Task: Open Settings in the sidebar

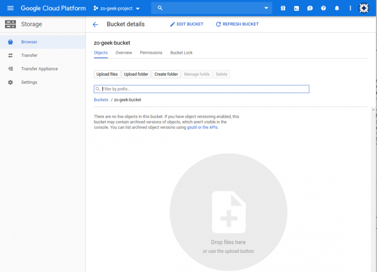Action: [43, 82]
